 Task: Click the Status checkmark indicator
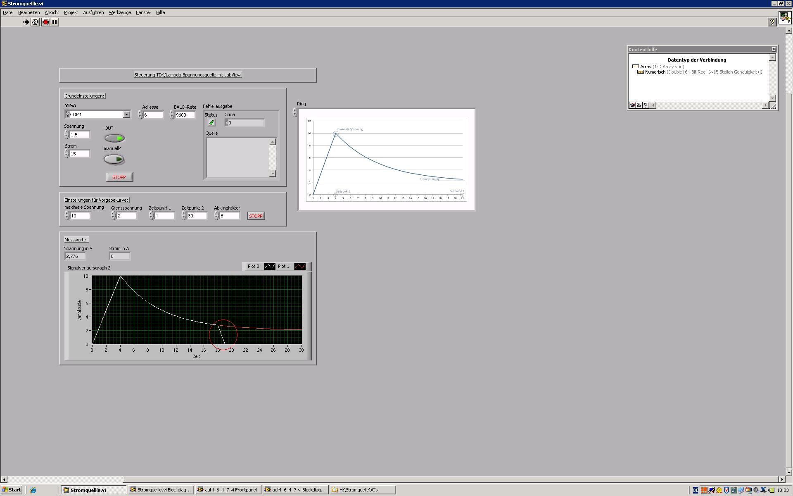pyautogui.click(x=211, y=123)
